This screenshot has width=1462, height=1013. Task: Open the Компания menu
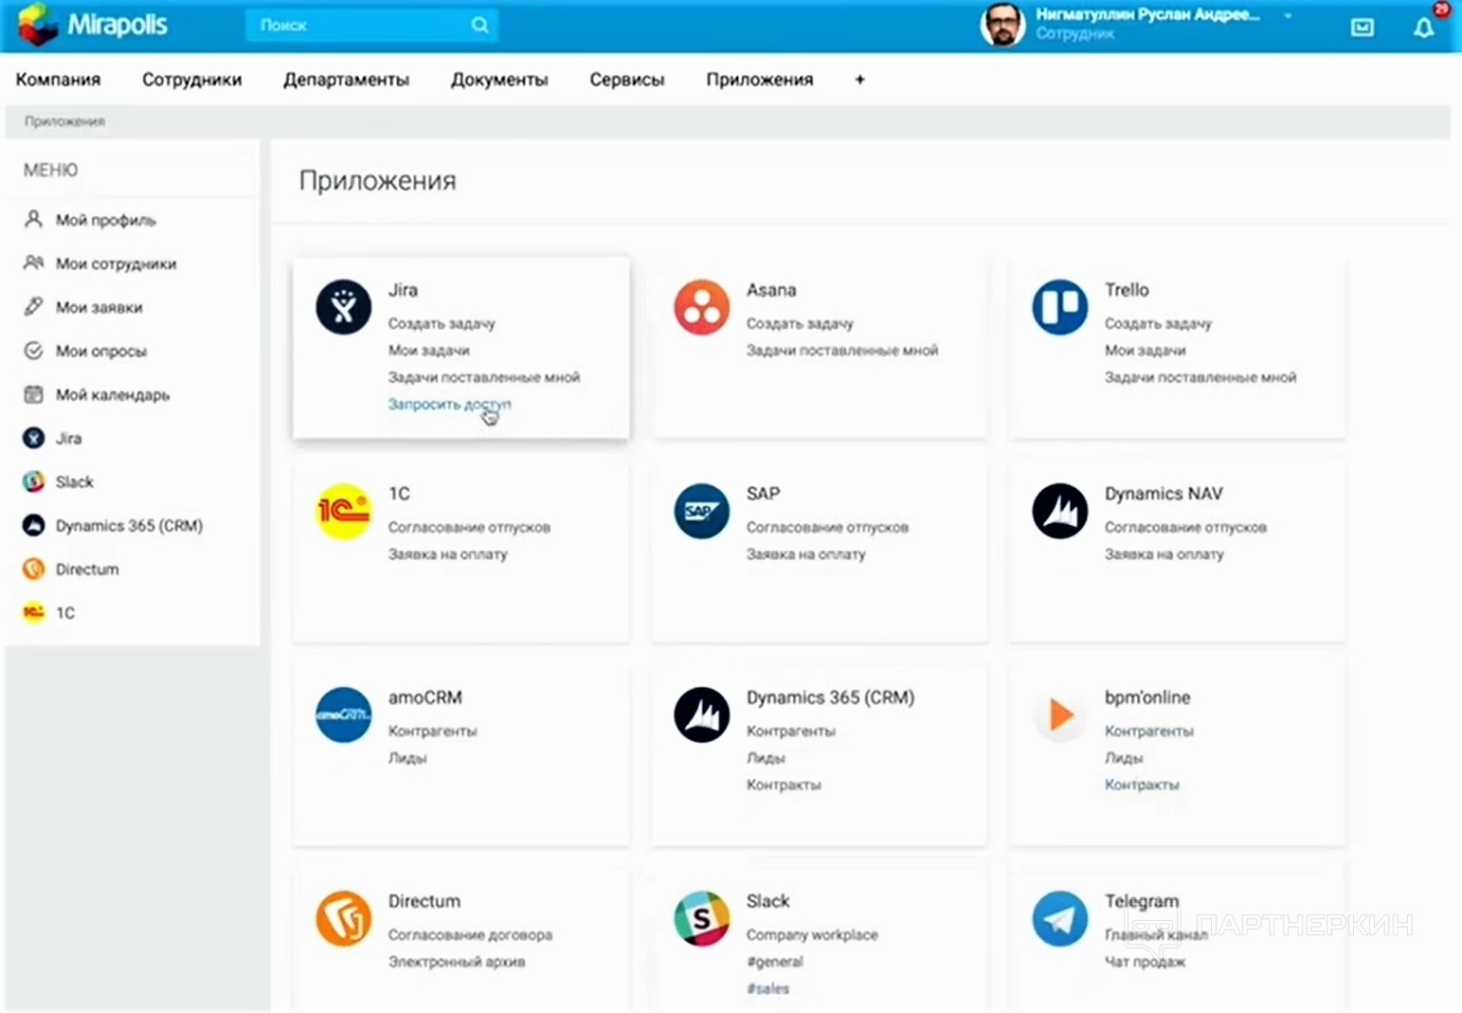[x=58, y=80]
